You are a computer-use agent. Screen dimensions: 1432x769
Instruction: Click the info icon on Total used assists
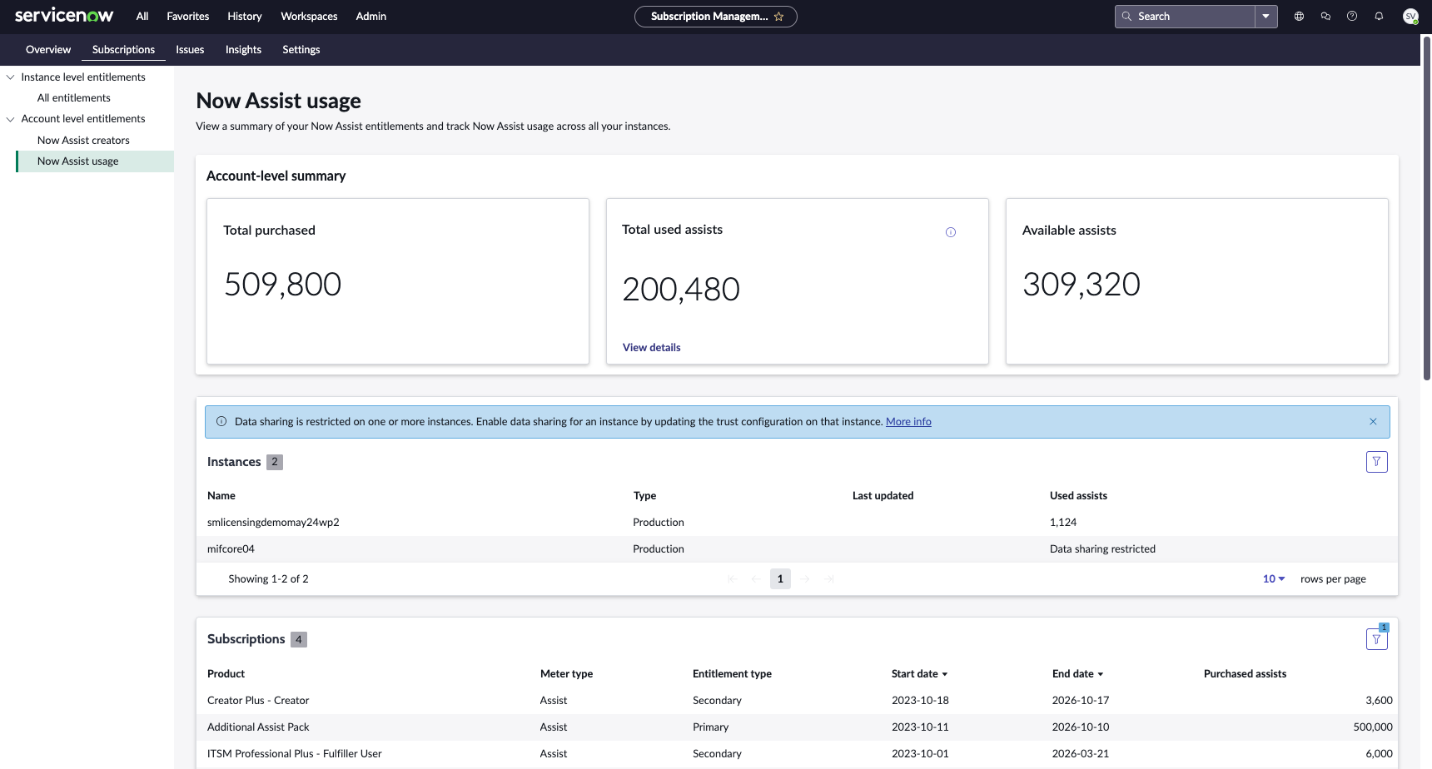[x=951, y=232]
